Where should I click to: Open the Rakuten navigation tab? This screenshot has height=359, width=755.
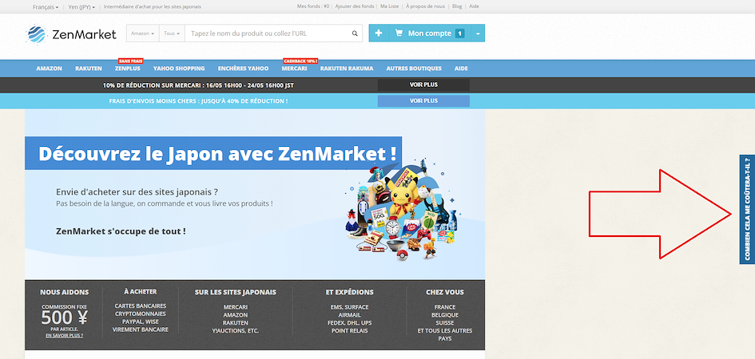point(89,69)
